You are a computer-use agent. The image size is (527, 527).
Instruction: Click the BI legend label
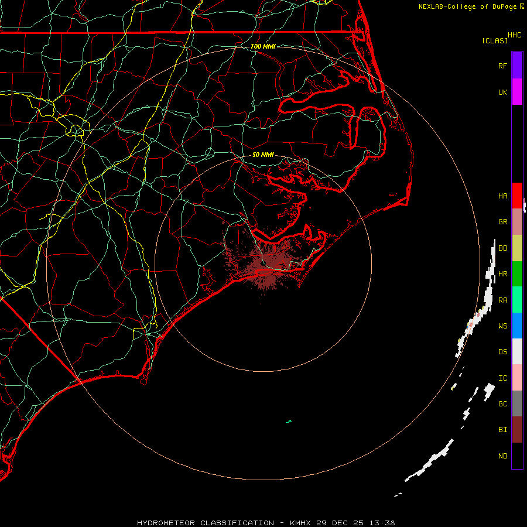click(x=502, y=430)
